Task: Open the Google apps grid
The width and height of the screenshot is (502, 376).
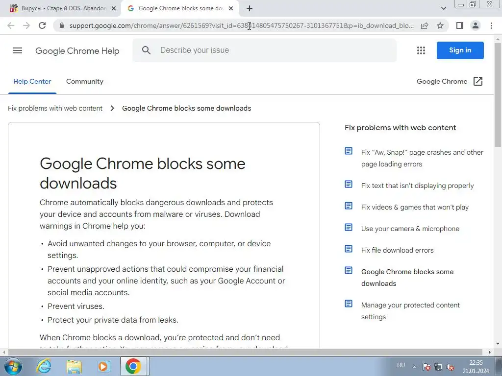Action: (x=421, y=50)
